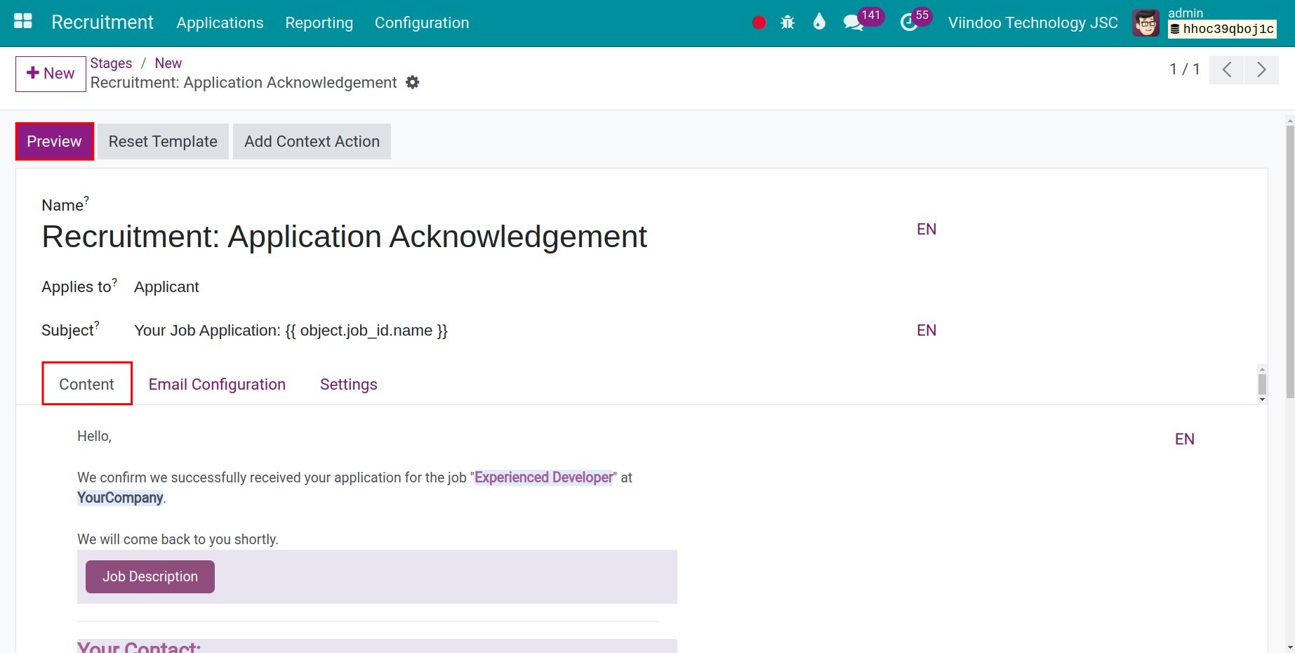Click the EN toggle near email body
The height and width of the screenshot is (653, 1295).
tap(1184, 438)
